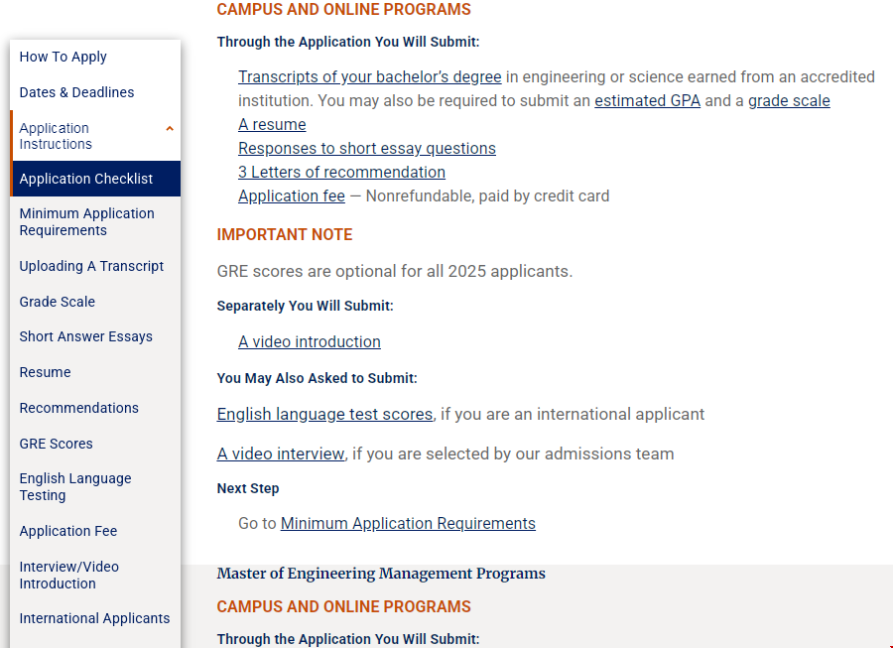Open the Responses to short essay questions link
The width and height of the screenshot is (893, 648).
367,148
